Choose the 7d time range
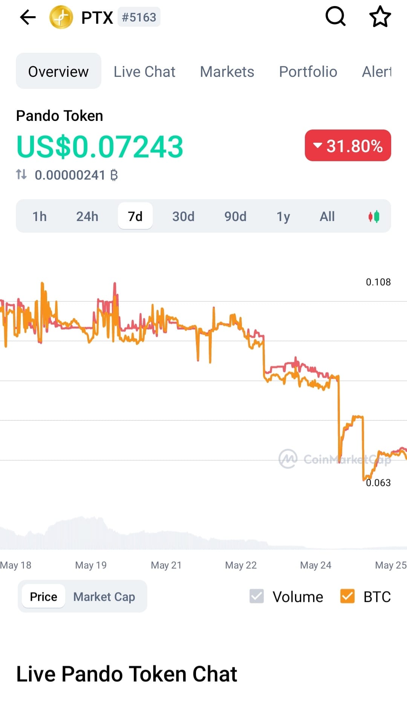 pyautogui.click(x=135, y=216)
